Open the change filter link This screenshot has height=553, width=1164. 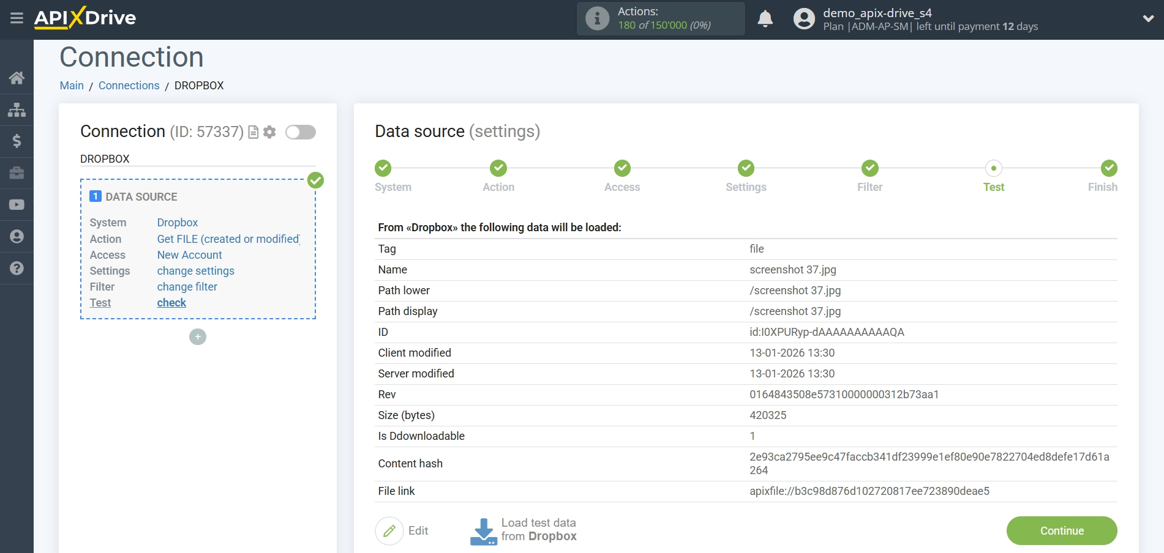(x=187, y=286)
